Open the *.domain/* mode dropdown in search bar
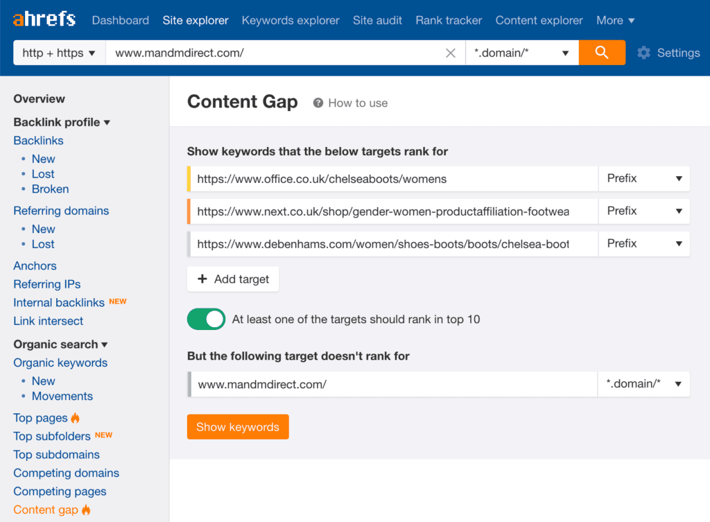The image size is (710, 522). click(x=521, y=53)
